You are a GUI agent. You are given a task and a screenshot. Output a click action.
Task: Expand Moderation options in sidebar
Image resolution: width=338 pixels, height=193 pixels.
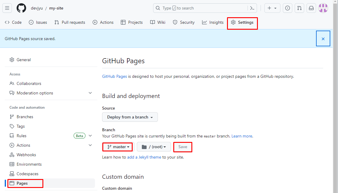point(90,93)
